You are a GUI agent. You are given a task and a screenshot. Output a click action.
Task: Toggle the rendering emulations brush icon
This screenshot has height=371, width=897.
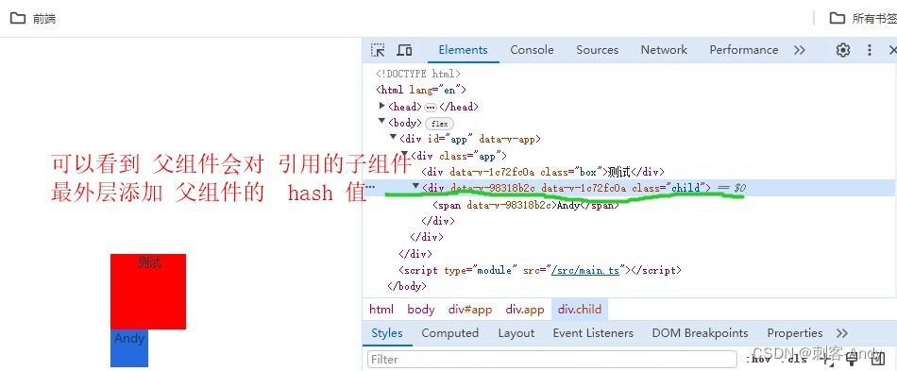pyautogui.click(x=852, y=358)
